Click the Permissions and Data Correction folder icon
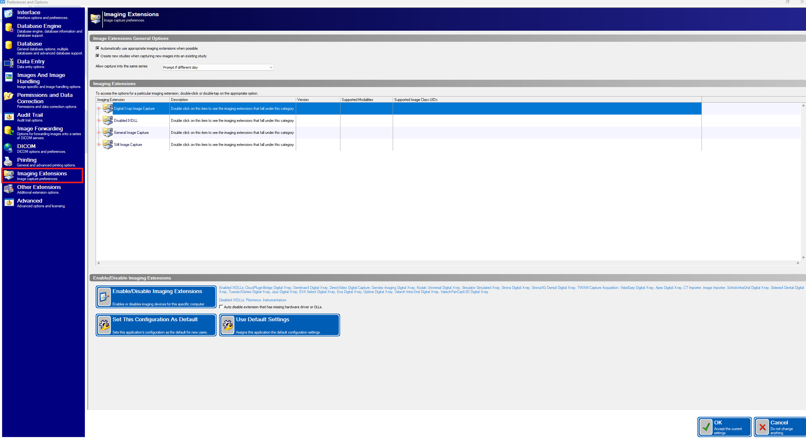This screenshot has height=438, width=806. [x=9, y=96]
